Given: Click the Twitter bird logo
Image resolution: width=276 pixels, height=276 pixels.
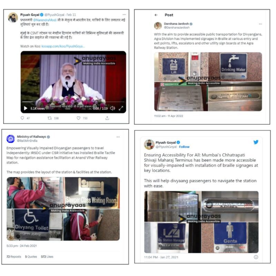Looking at the screenshot, I should click(256, 142).
